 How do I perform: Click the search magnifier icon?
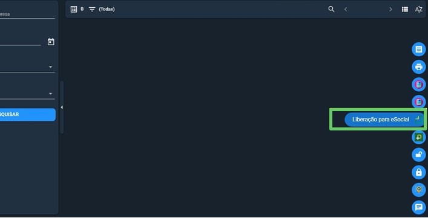[331, 9]
